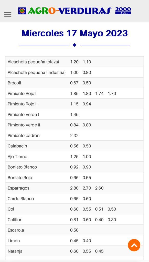The width and height of the screenshot is (149, 262).
Task: Open the hamburger menu icon
Action: [8, 14]
